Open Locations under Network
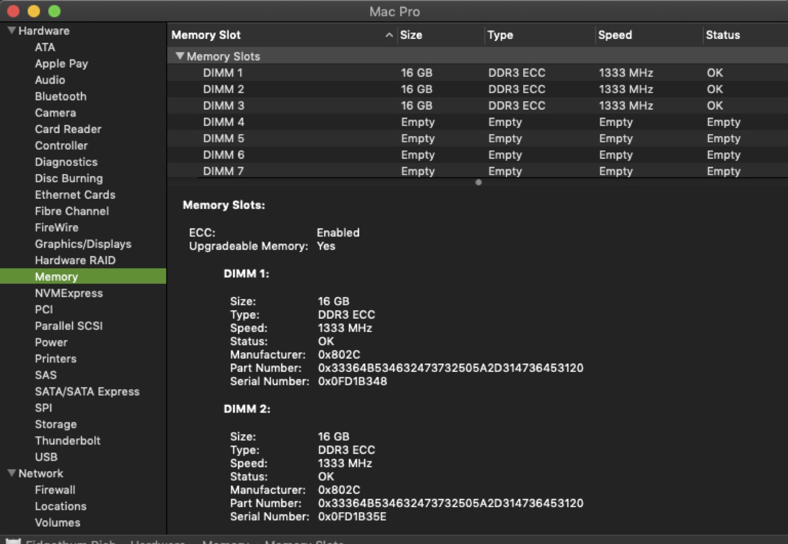Viewport: 788px width, 544px height. pyautogui.click(x=61, y=506)
